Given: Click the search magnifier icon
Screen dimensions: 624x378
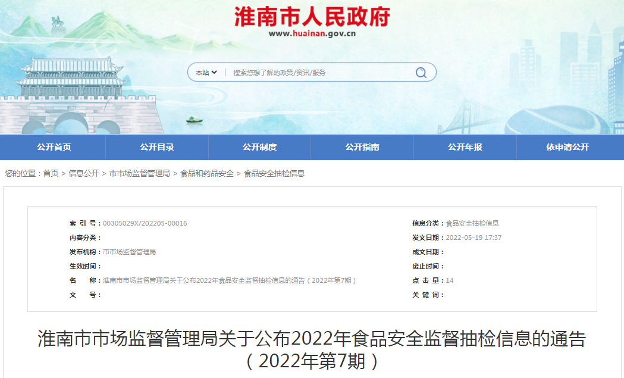Looking at the screenshot, I should click(x=421, y=71).
